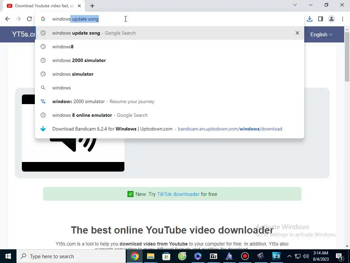Select the 'windows 2000 simulator' history suggestion
Screen dimensions: 350x263
tap(170, 60)
